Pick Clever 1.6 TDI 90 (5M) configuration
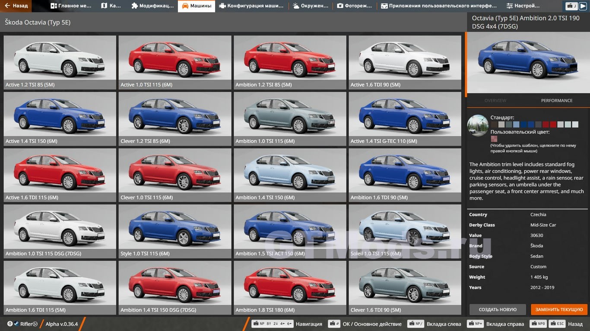 coord(405,287)
